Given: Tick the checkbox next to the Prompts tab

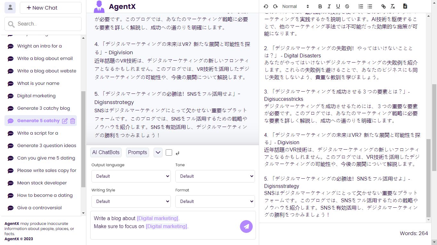Looking at the screenshot, I should 169,152.
